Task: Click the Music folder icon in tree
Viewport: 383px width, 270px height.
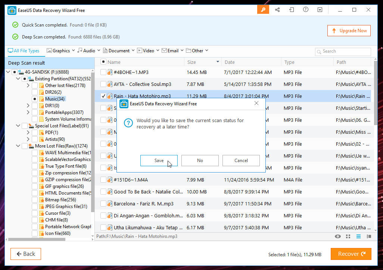Action: point(41,99)
